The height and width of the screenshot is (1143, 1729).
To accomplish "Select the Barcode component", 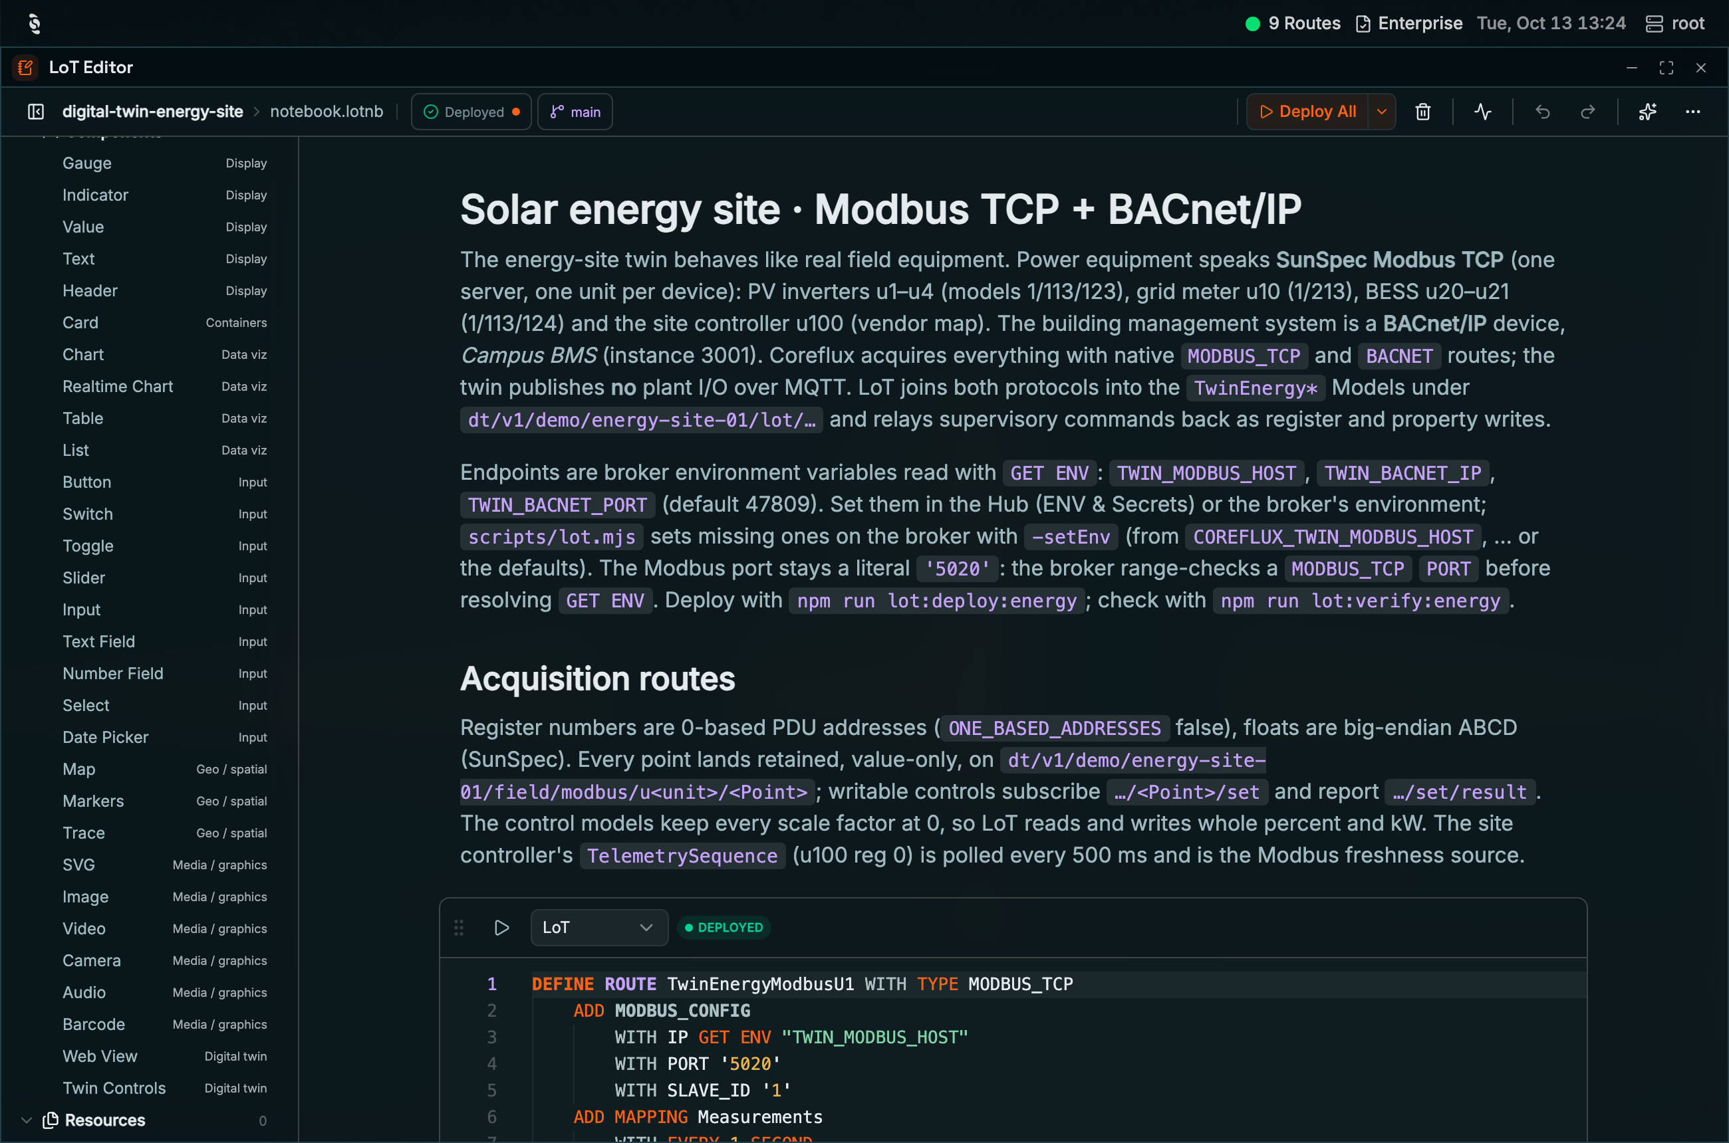I will click(164, 1024).
